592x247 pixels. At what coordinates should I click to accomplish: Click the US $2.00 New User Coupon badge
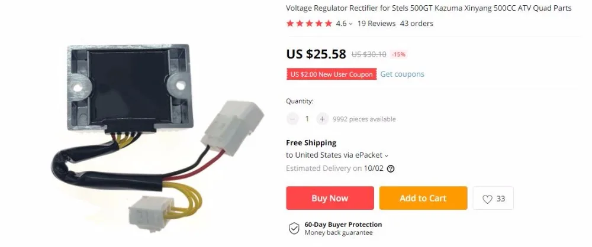(332, 74)
